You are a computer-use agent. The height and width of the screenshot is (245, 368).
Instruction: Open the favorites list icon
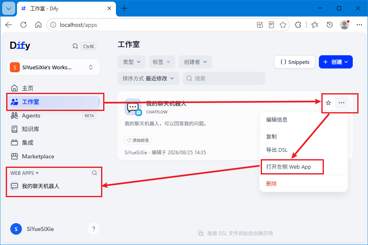point(315,25)
